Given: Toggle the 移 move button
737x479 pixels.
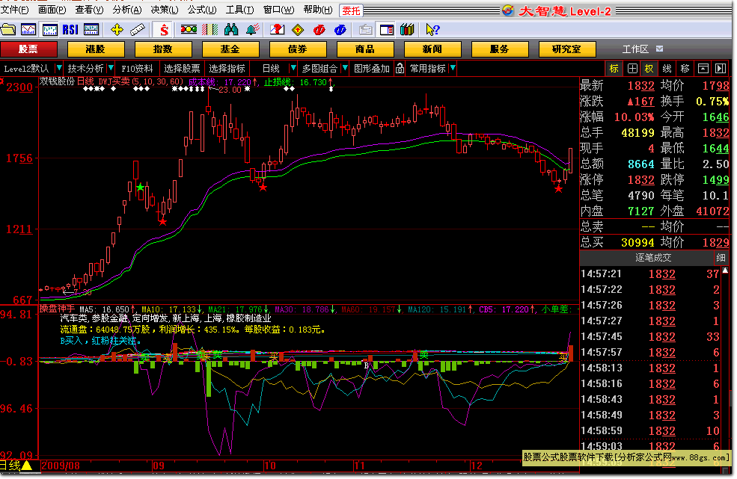Looking at the screenshot, I should click(x=685, y=69).
